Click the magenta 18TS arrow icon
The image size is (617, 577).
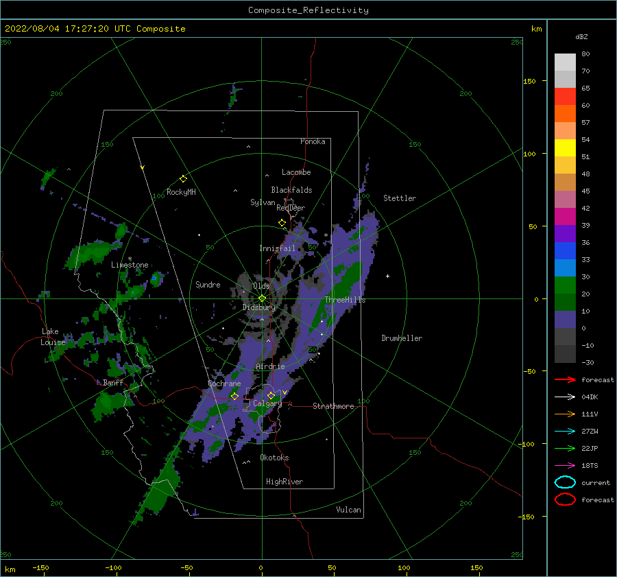(565, 466)
